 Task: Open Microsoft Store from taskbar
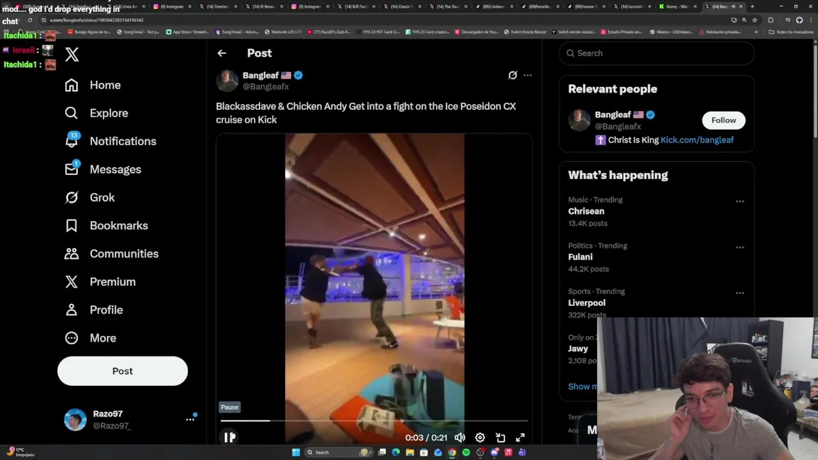tap(424, 452)
